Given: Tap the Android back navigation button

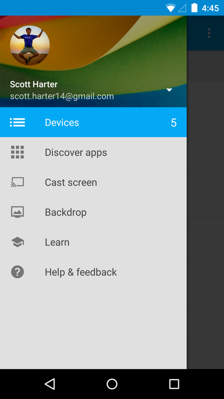Looking at the screenshot, I should pos(50,384).
